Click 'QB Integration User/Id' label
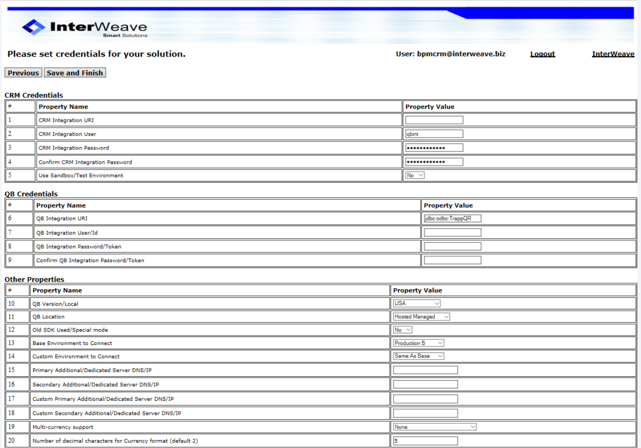Viewport: 641px width, 448px height. click(67, 233)
